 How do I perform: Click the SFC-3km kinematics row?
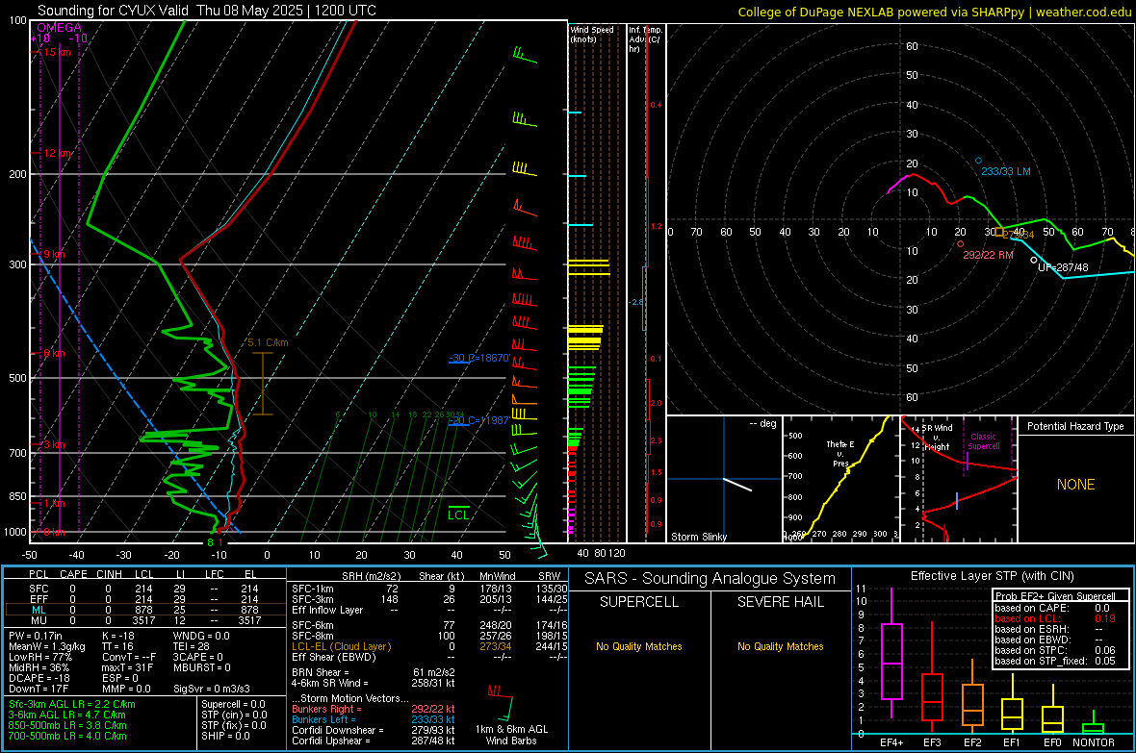(429, 599)
